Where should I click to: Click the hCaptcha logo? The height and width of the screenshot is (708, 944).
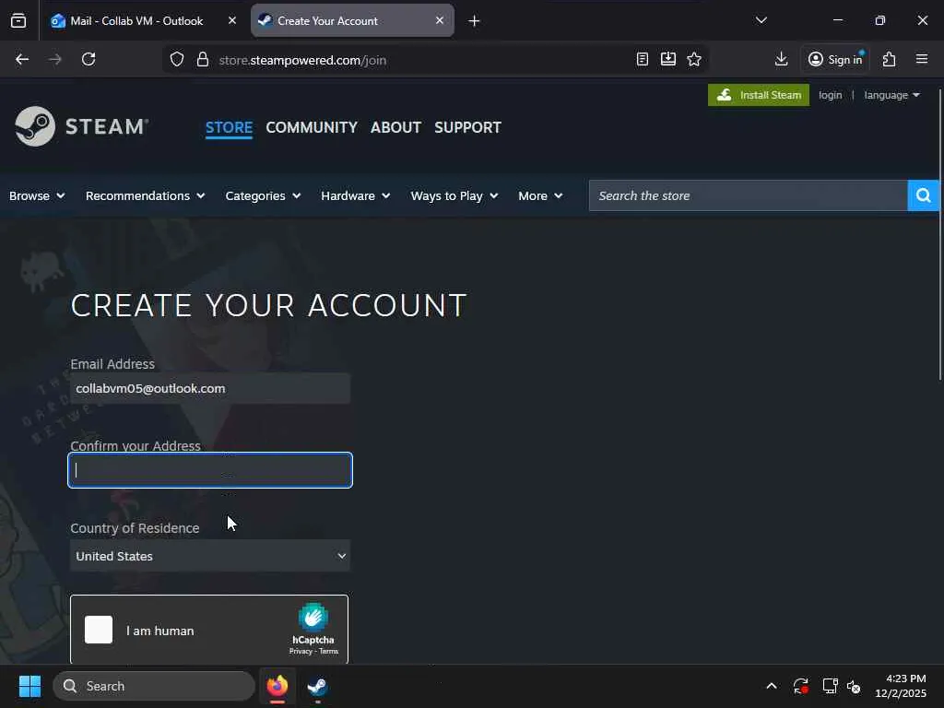click(313, 617)
